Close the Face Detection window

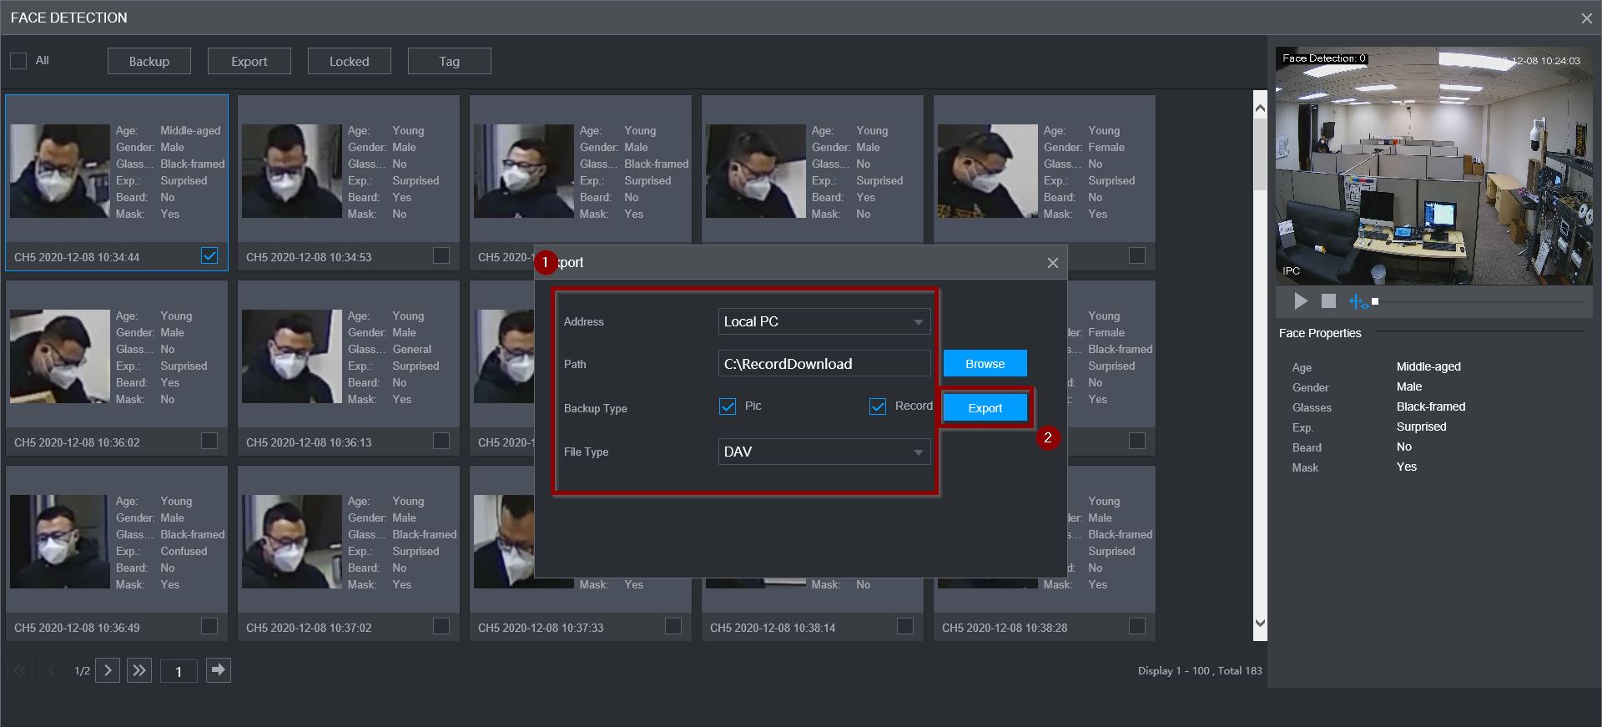1586,18
